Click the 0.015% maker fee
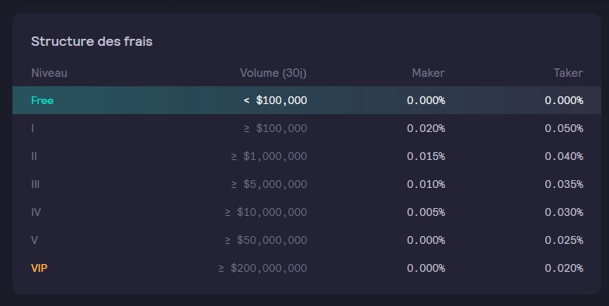Screen dimensions: 609x306 (426, 156)
